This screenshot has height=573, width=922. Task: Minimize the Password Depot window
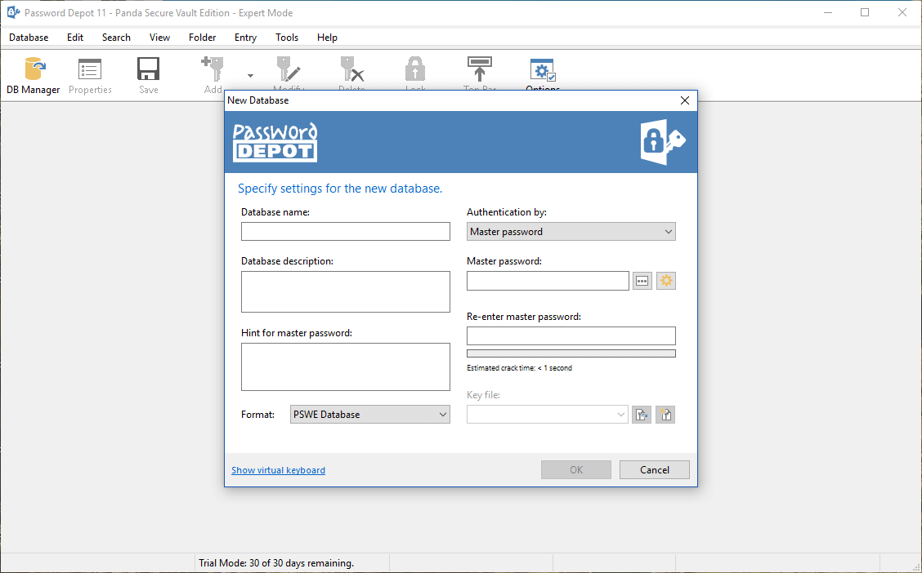coord(828,12)
